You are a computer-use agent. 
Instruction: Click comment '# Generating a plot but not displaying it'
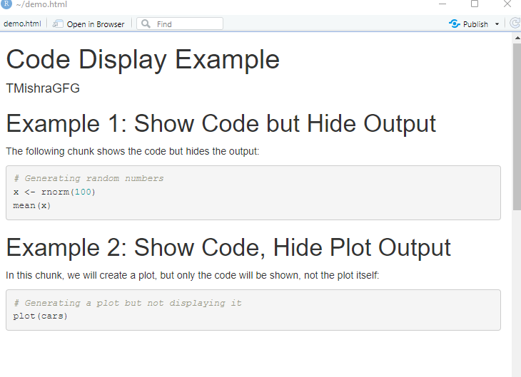coord(128,303)
